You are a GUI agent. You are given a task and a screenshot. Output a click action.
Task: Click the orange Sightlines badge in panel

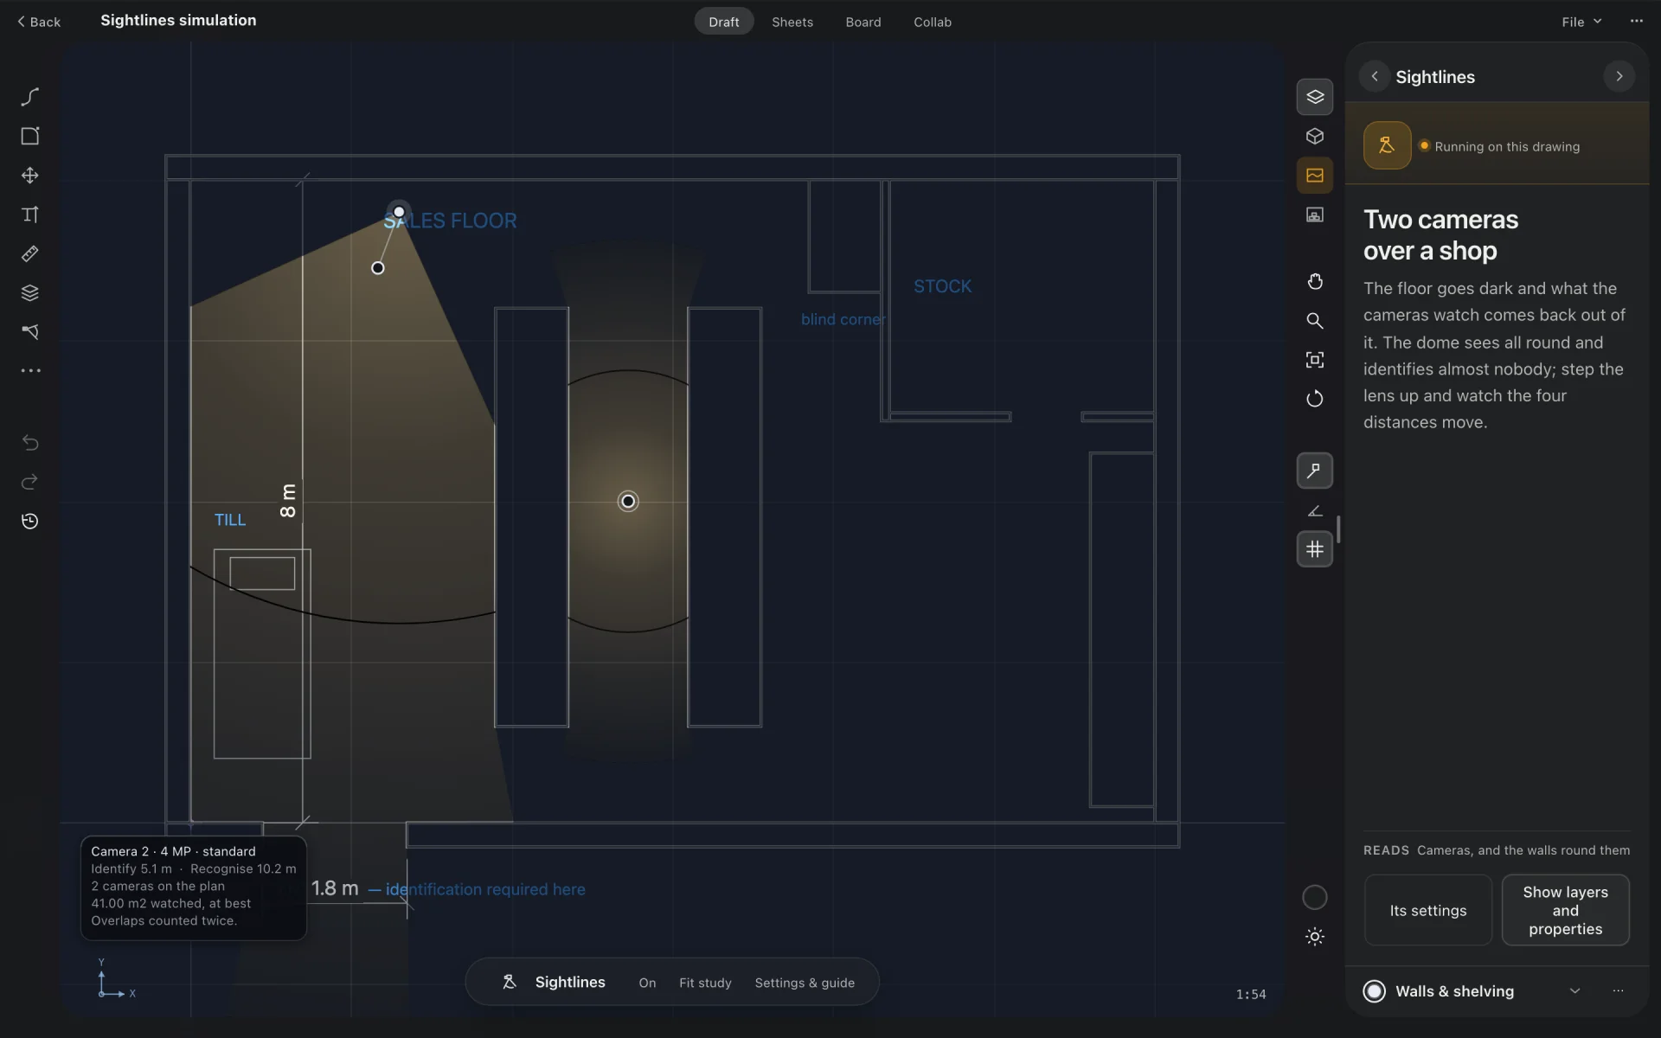click(1387, 145)
